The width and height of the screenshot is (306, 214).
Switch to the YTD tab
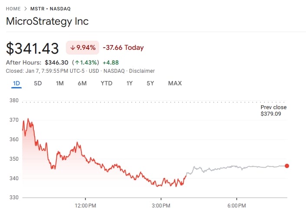pos(106,83)
